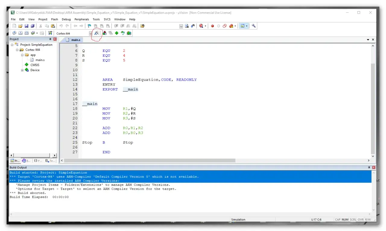
Task: Expand the Device tree node
Action: [22, 70]
